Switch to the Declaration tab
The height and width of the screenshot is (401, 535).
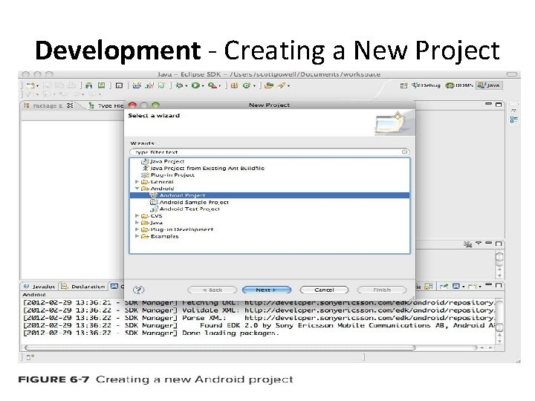(83, 287)
